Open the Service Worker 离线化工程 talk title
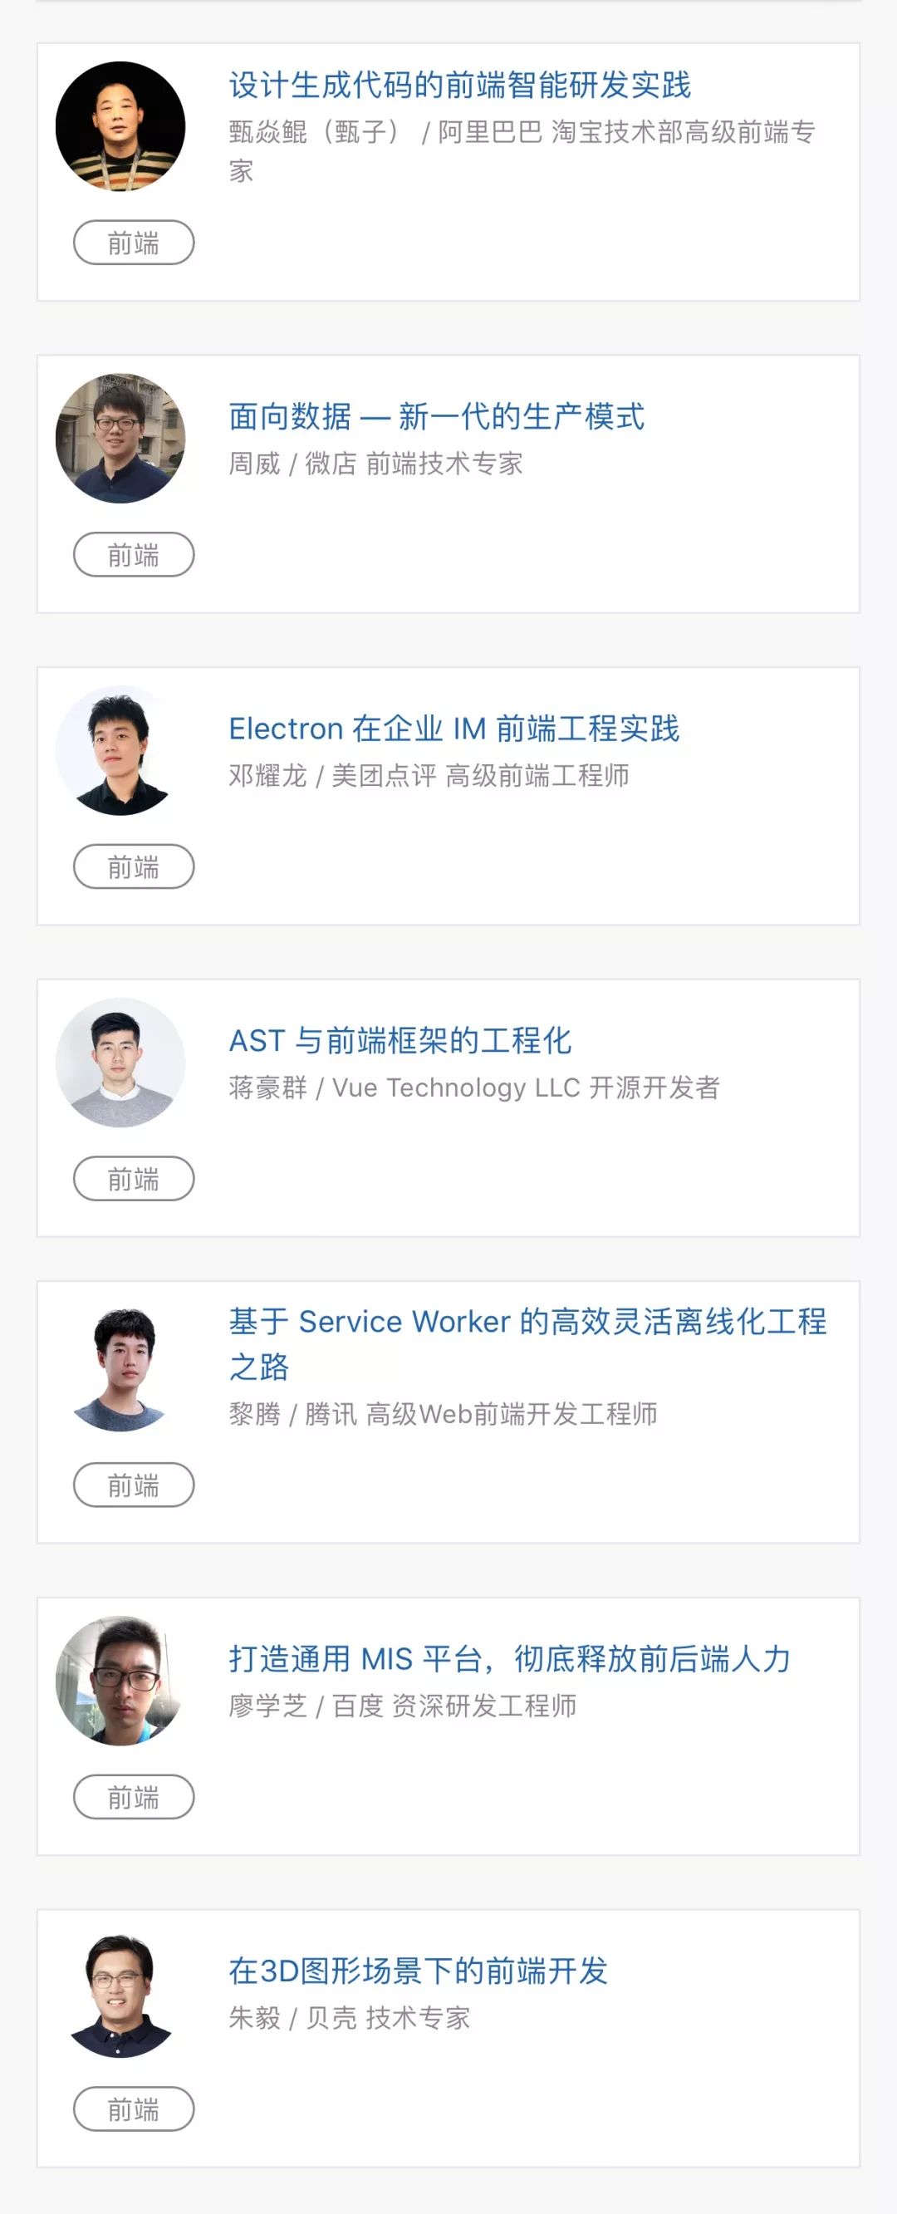 coord(527,1323)
